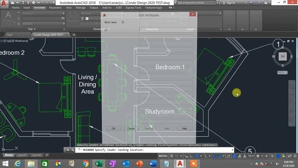Image resolution: width=298 pixels, height=168 pixels.
Task: Click the S compass direction on ViewCube
Action: [x=283, y=65]
